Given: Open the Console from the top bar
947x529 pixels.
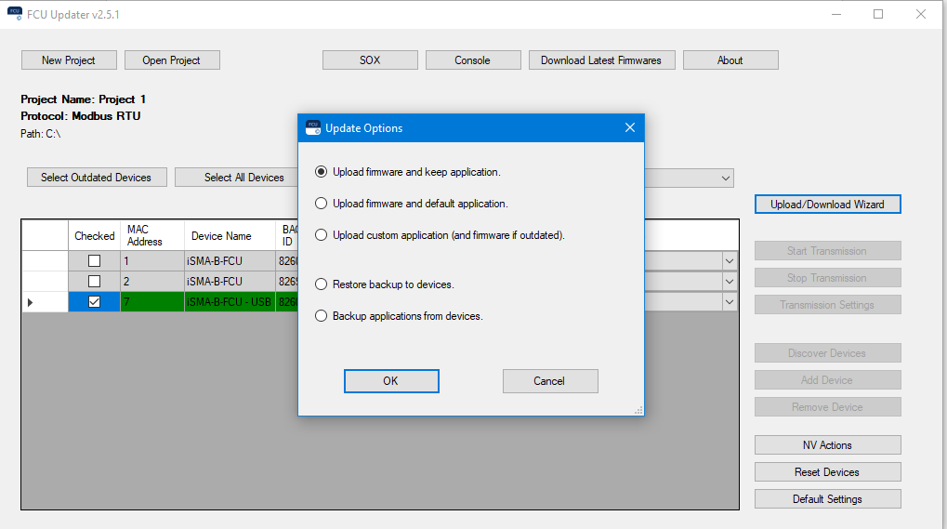Looking at the screenshot, I should [472, 60].
